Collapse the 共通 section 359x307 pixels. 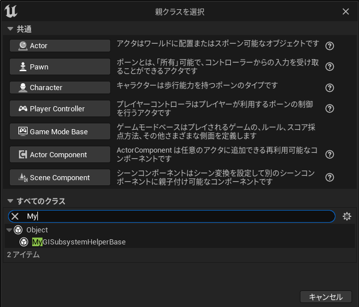point(10,29)
